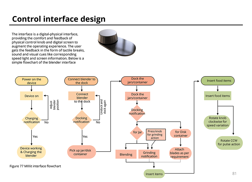The height and width of the screenshot is (182, 252).
Task: Click the 'Blending' box
Action: [126, 154]
